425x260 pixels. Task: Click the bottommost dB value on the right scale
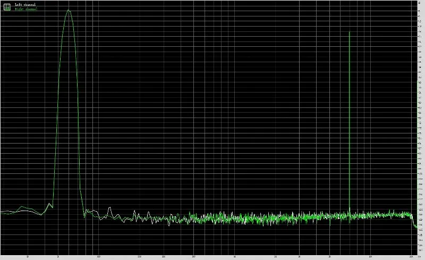(x=420, y=250)
